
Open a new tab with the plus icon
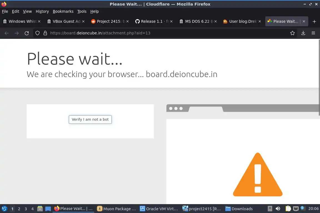(314, 21)
